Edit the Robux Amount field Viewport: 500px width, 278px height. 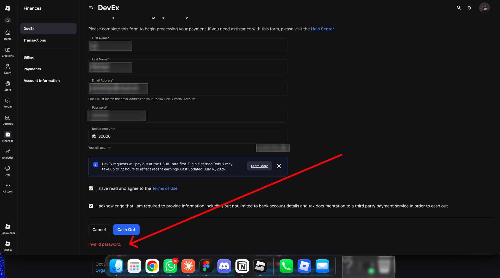[x=188, y=136]
